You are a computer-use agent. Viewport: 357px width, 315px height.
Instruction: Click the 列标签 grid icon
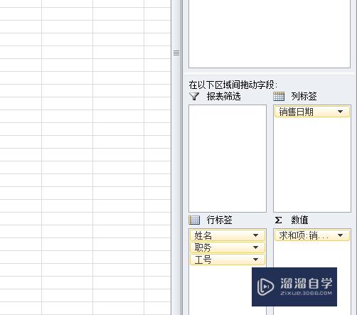coord(279,96)
